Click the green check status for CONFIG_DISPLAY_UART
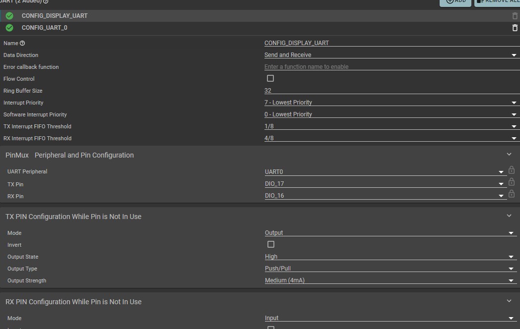This screenshot has height=329, width=520. [x=9, y=16]
